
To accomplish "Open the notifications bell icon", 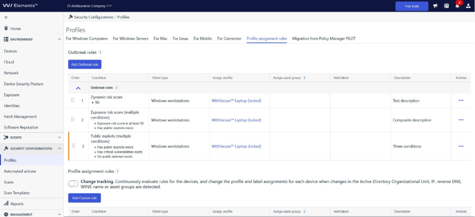I will (457, 6).
